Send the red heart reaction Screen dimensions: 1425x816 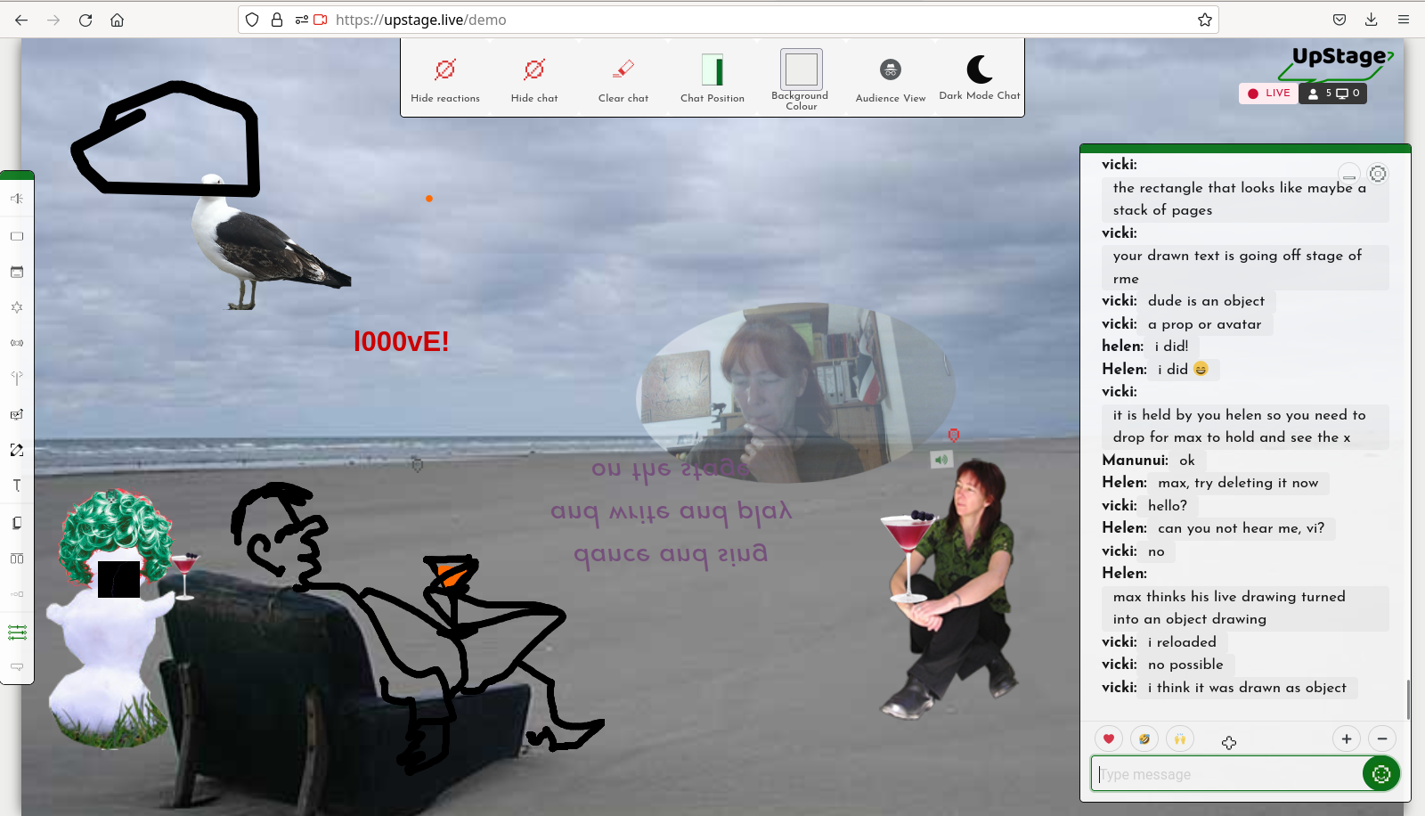1108,738
